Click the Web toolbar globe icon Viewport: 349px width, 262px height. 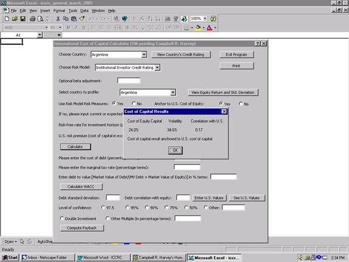(x=124, y=19)
